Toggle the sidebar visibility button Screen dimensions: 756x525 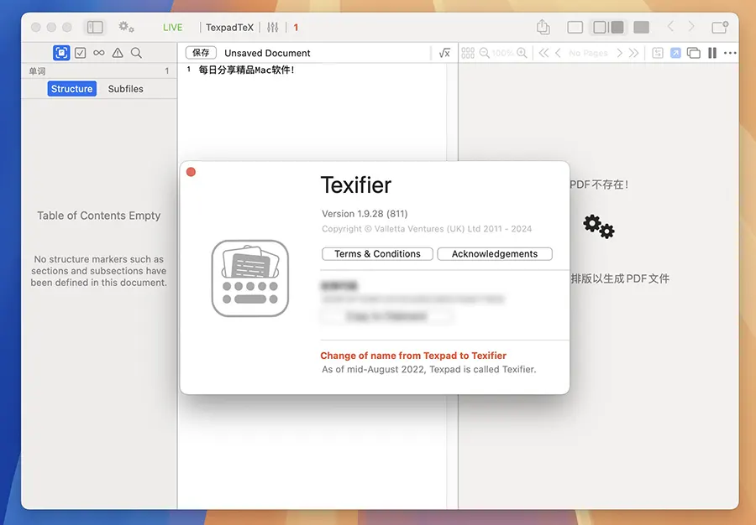[x=95, y=28]
